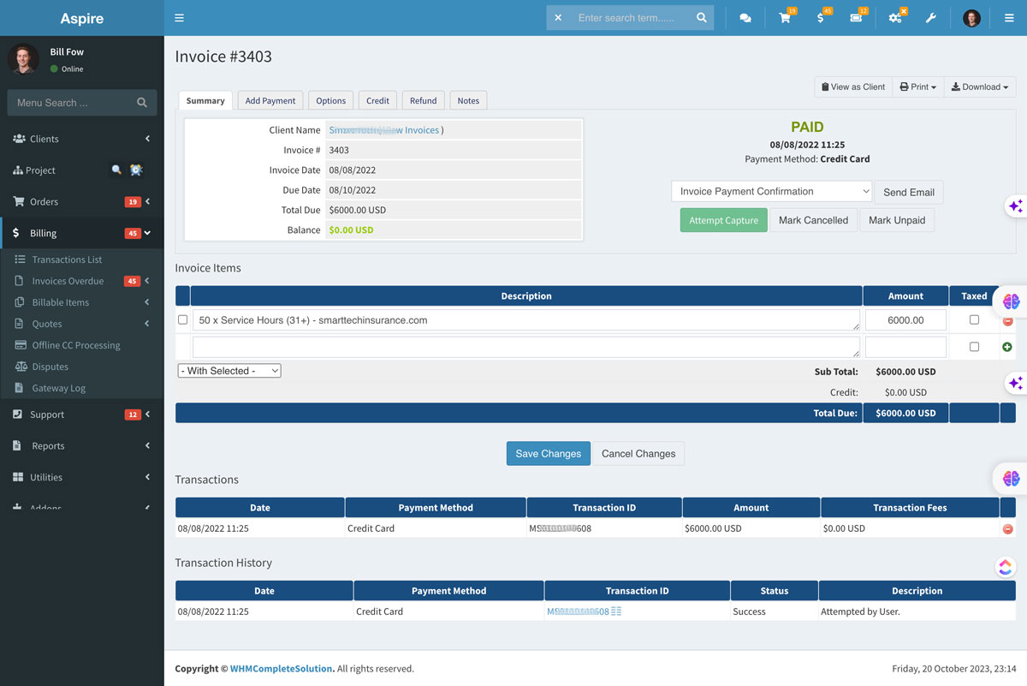Open the chat bubbles icon
The image size is (1027, 686).
745,18
